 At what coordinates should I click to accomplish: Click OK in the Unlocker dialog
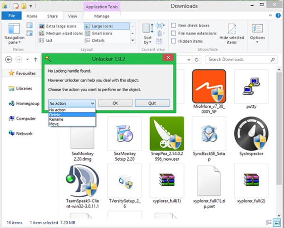coord(115,103)
